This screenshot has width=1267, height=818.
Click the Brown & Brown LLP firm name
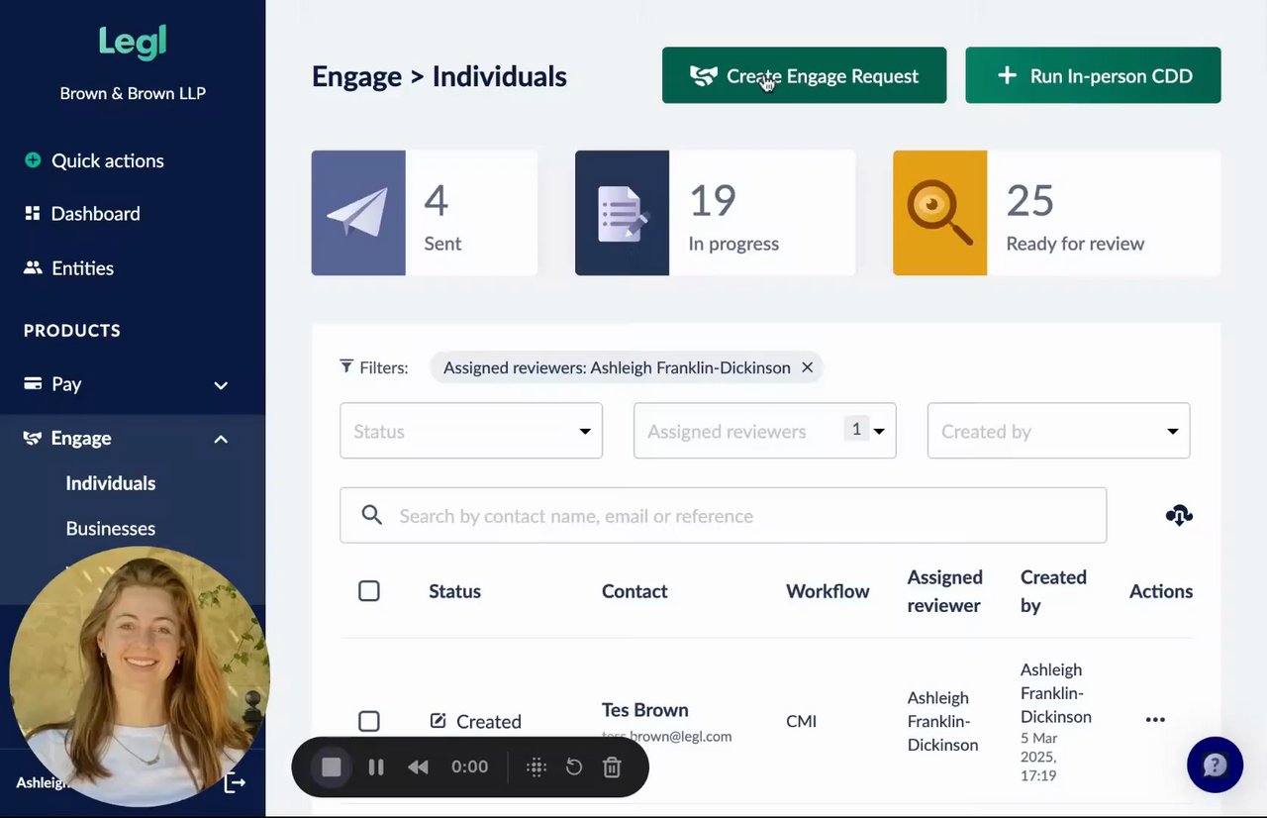[133, 94]
